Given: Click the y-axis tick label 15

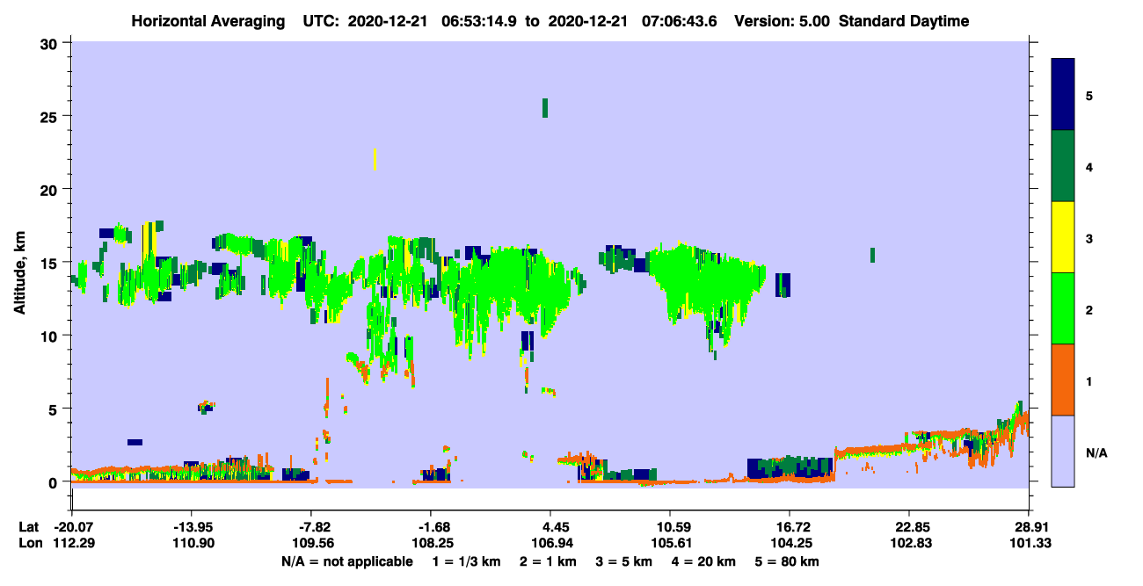Looking at the screenshot, I should point(51,263).
